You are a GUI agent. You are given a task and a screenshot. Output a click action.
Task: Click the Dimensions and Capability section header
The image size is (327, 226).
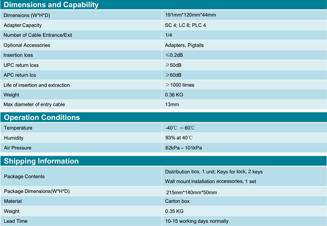click(x=51, y=5)
